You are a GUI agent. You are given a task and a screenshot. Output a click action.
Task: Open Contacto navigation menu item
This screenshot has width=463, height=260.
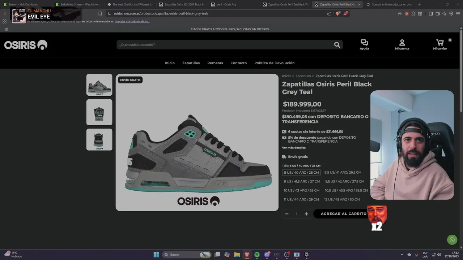click(x=239, y=63)
